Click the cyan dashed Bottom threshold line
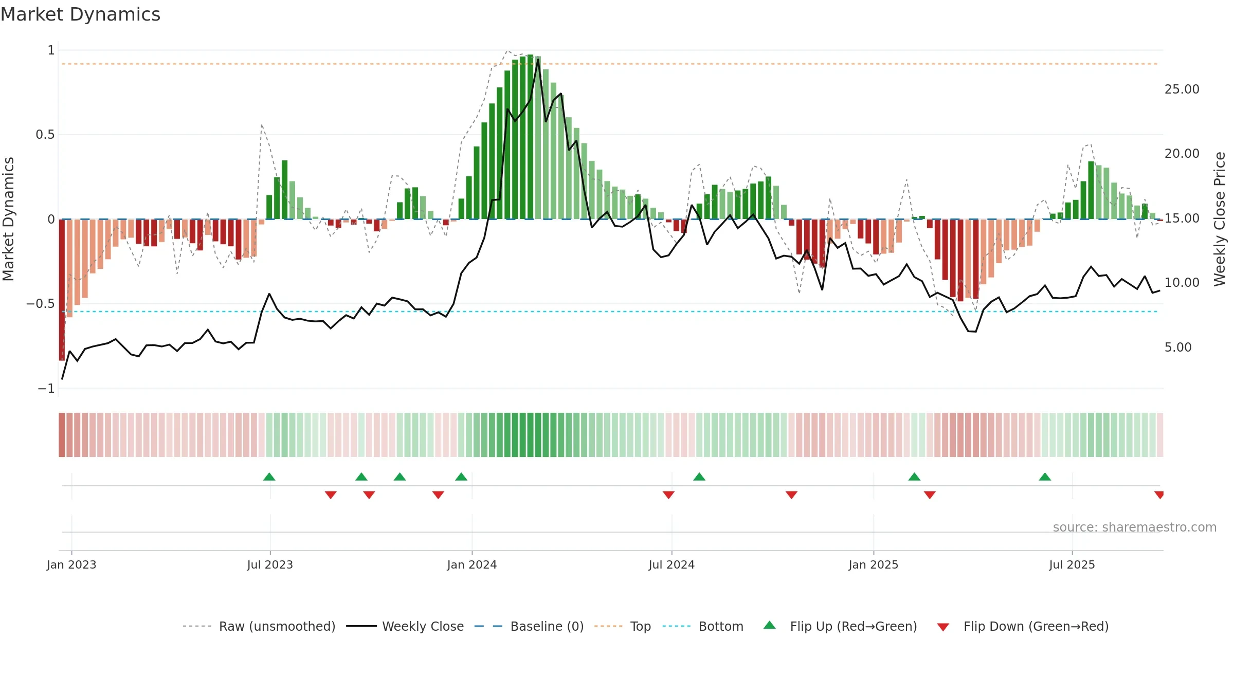The image size is (1234, 694). [x=610, y=312]
